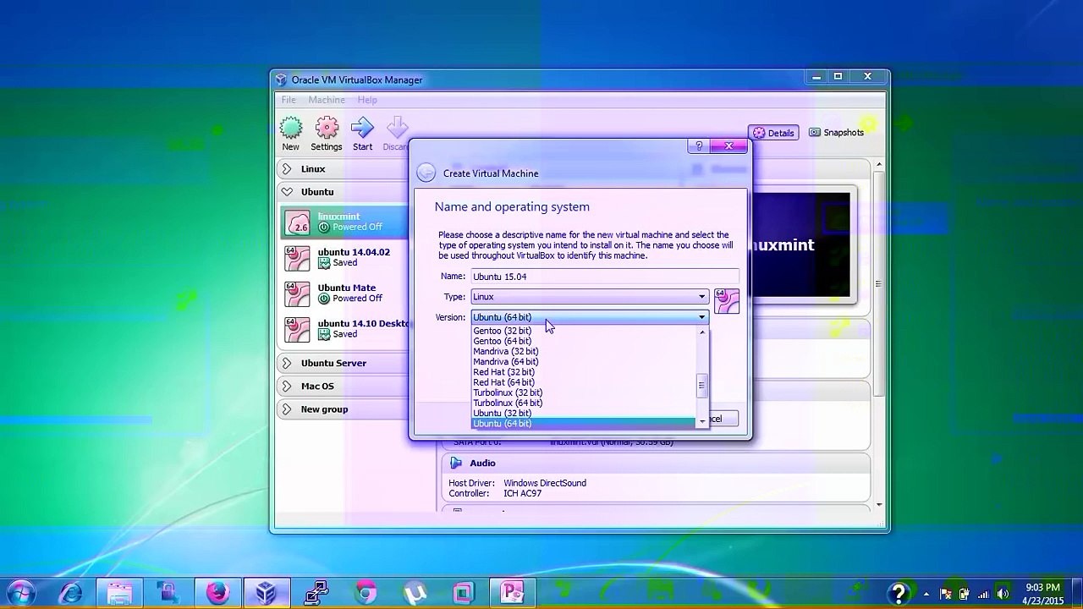Expand the Linux group
The image size is (1083, 609).
[x=287, y=169]
